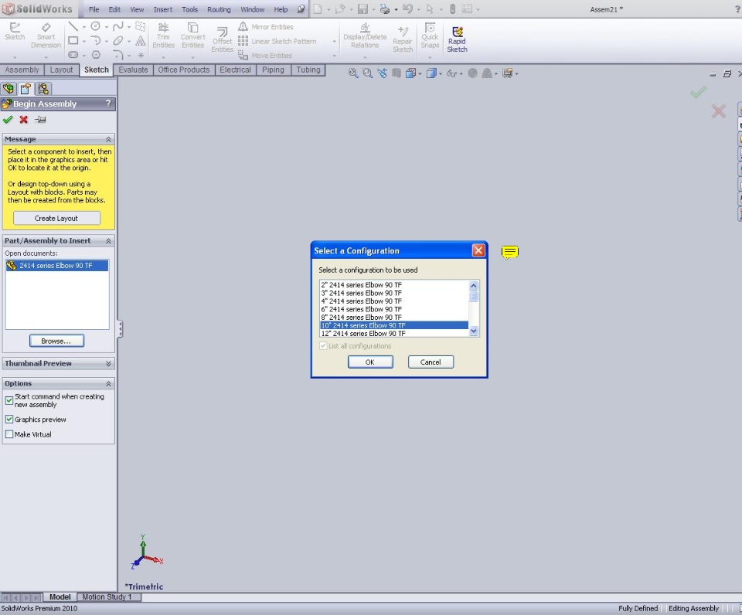Collapse the Options section

click(x=108, y=383)
